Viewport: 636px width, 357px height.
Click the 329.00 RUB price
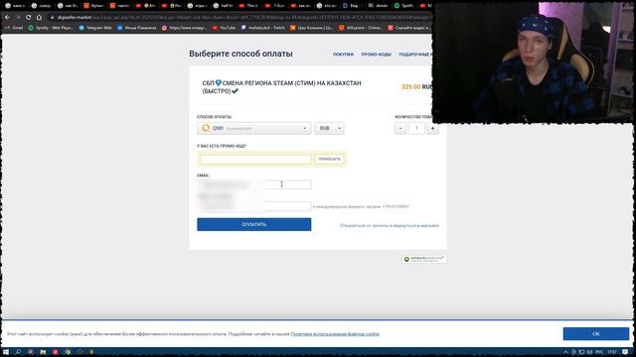pos(416,87)
